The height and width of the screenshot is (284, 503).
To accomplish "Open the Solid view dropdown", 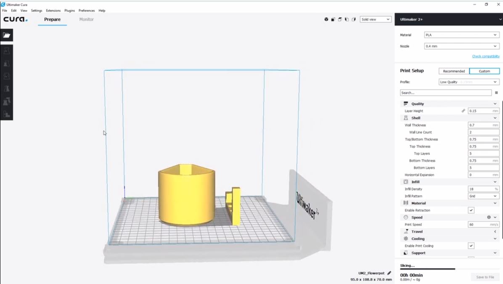I will 376,19.
